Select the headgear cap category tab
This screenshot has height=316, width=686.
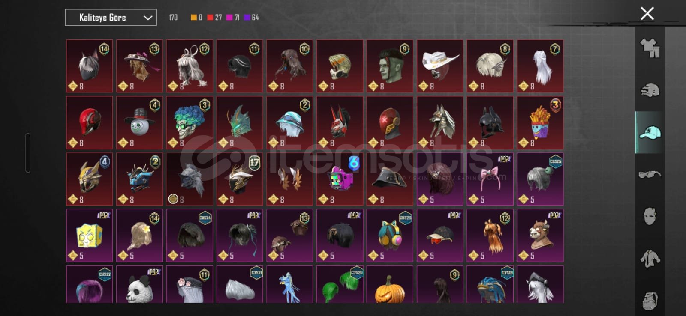[x=650, y=132]
